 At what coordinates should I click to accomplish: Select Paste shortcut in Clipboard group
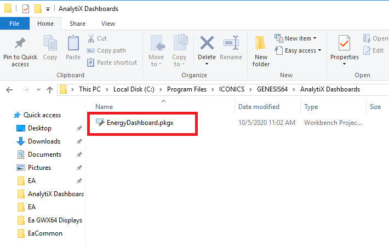pos(112,62)
